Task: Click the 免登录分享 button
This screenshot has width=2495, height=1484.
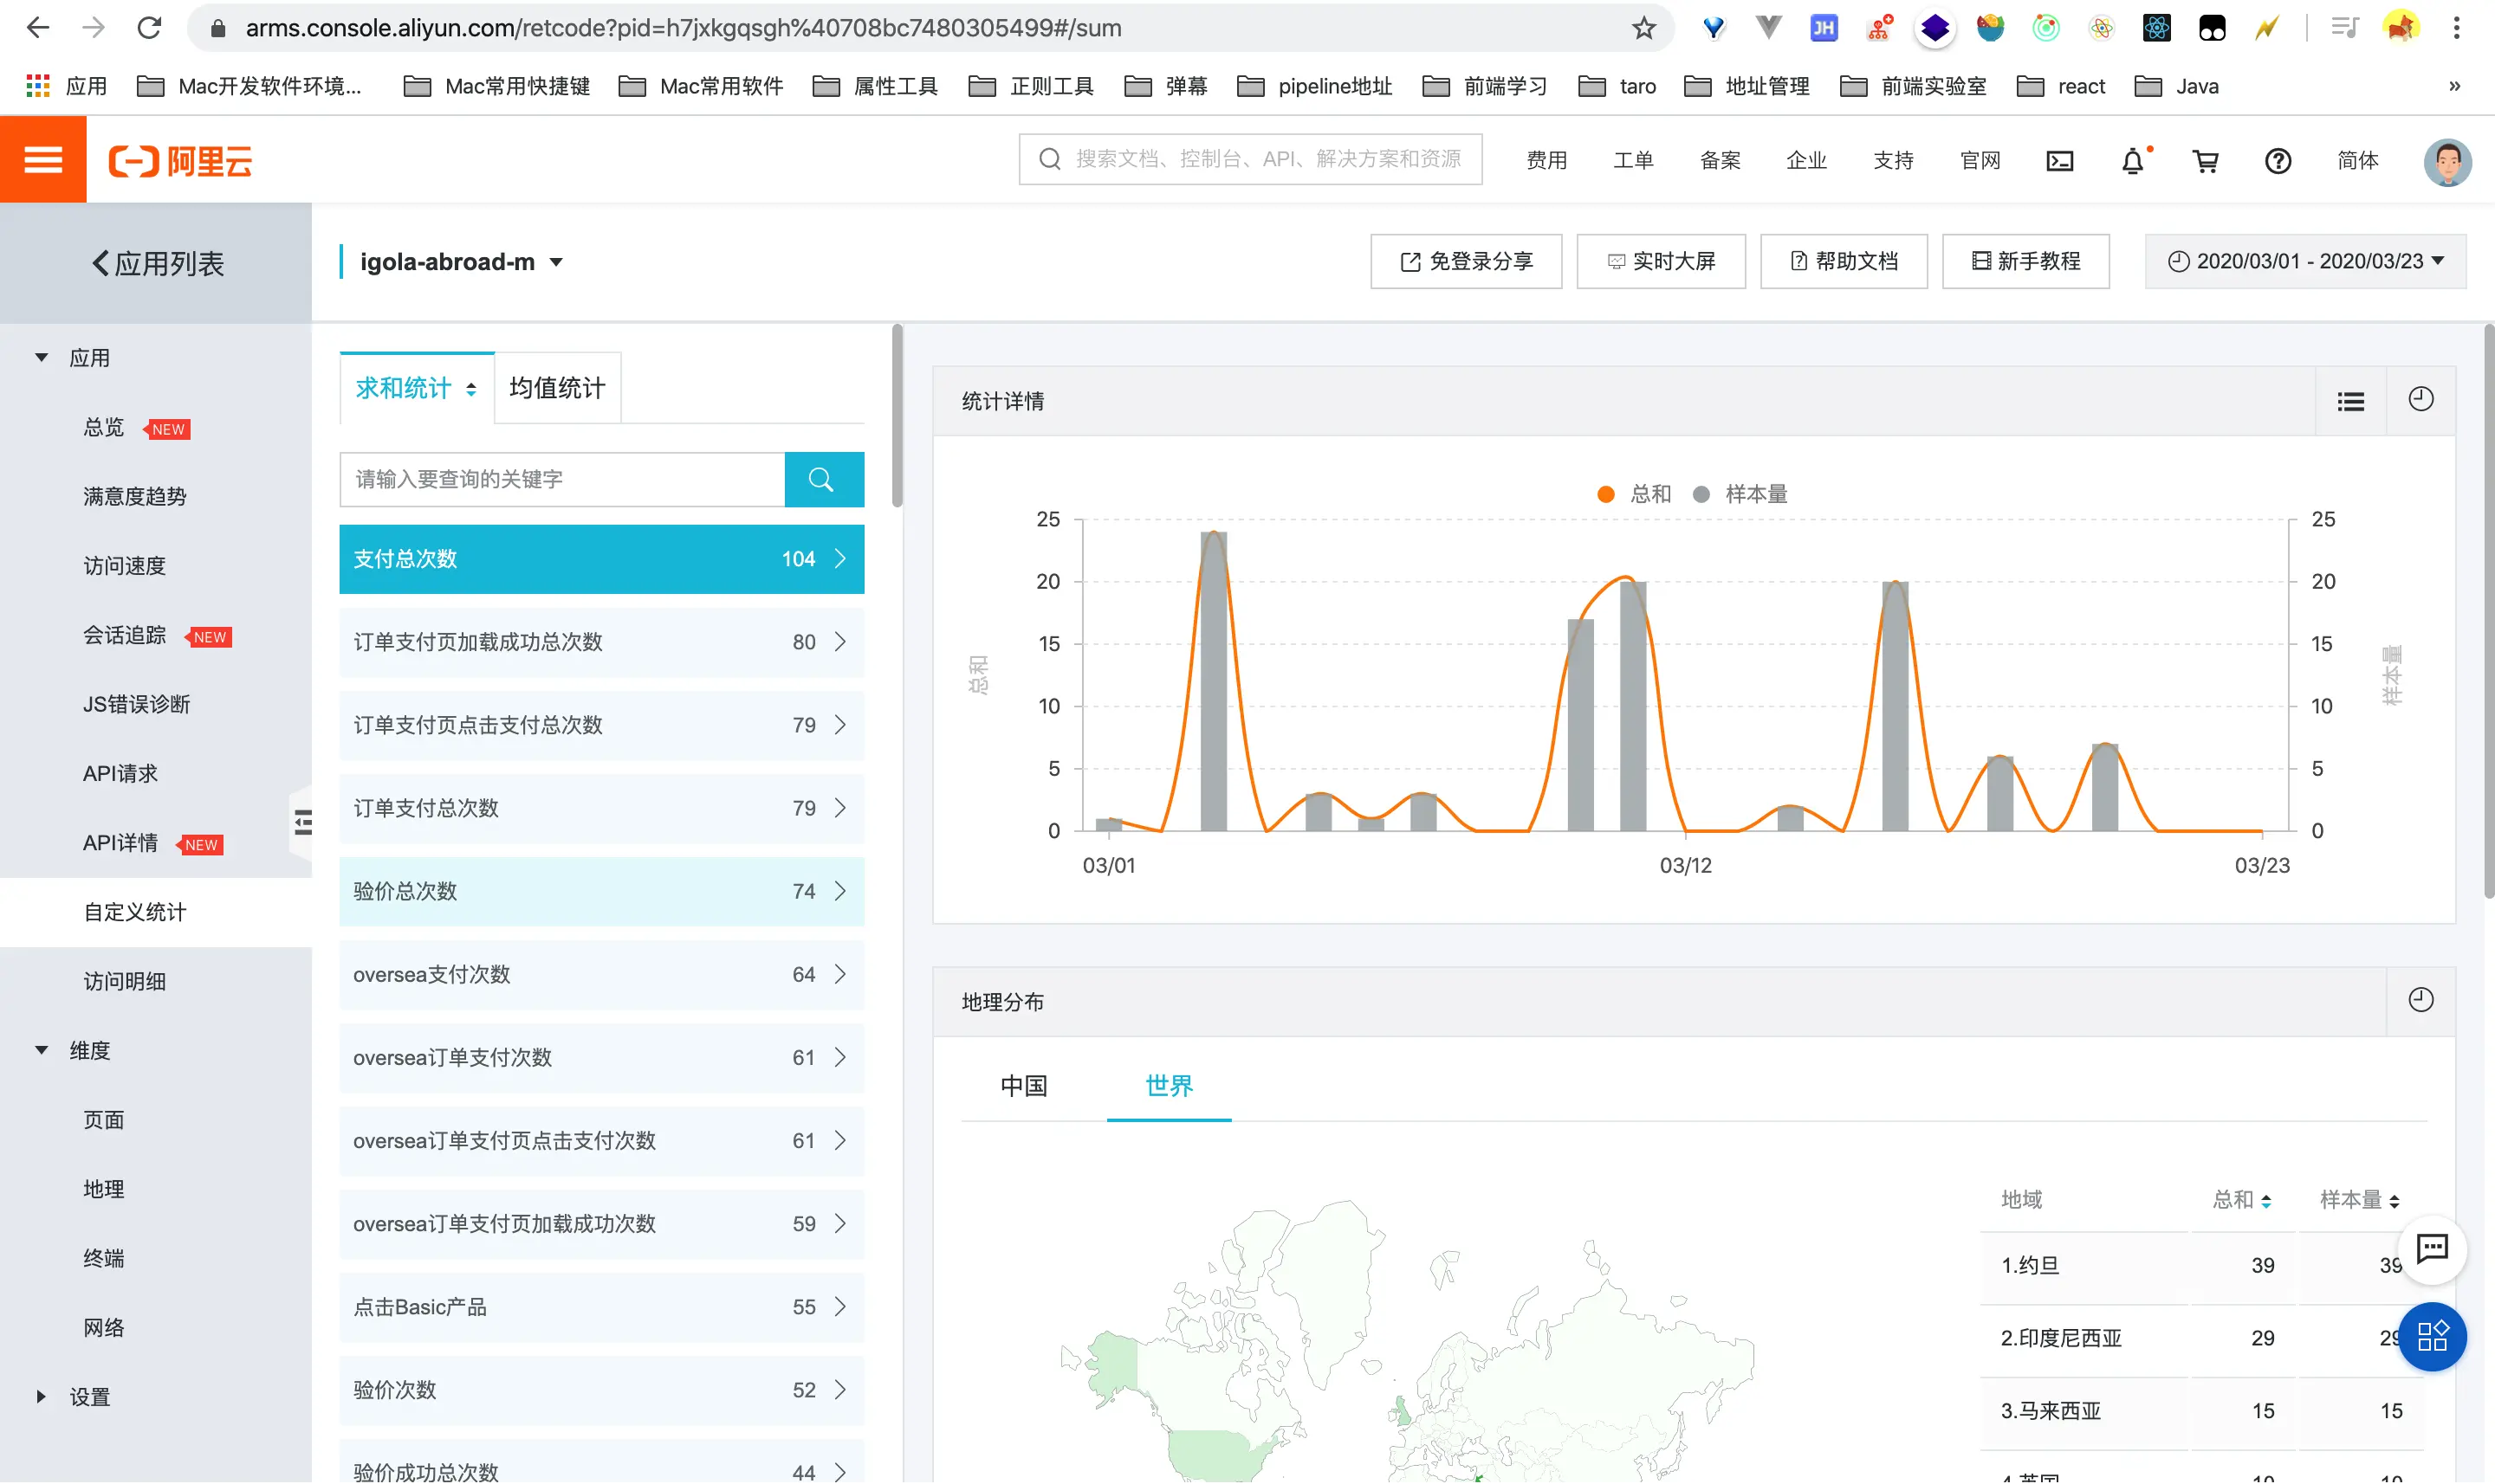Action: click(x=1466, y=262)
